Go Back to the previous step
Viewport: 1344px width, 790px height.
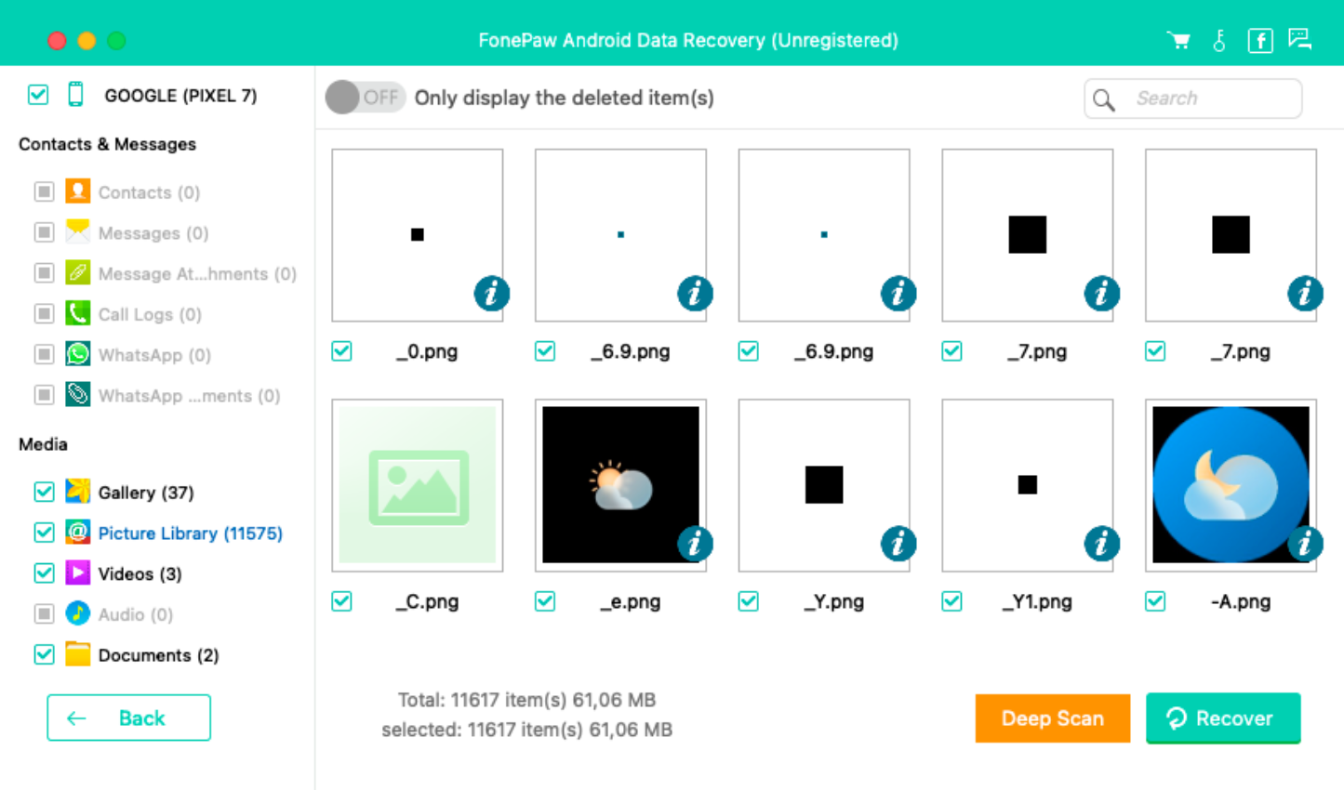pos(129,718)
